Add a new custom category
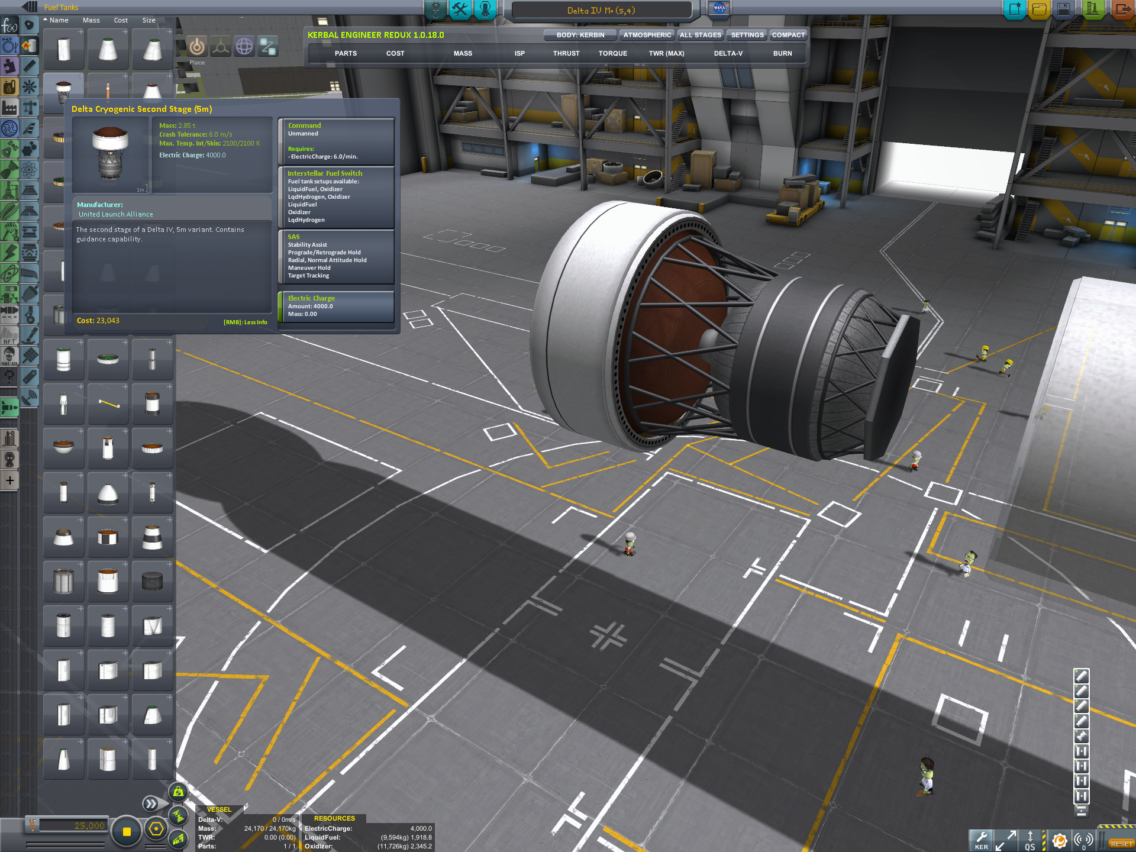Screen dimensions: 1136x852 (9, 480)
